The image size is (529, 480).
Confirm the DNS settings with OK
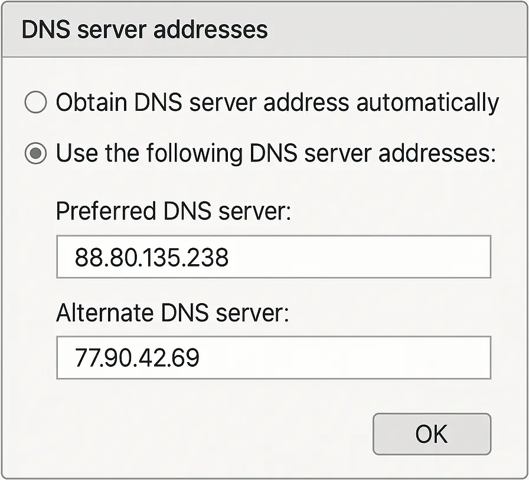(x=432, y=434)
